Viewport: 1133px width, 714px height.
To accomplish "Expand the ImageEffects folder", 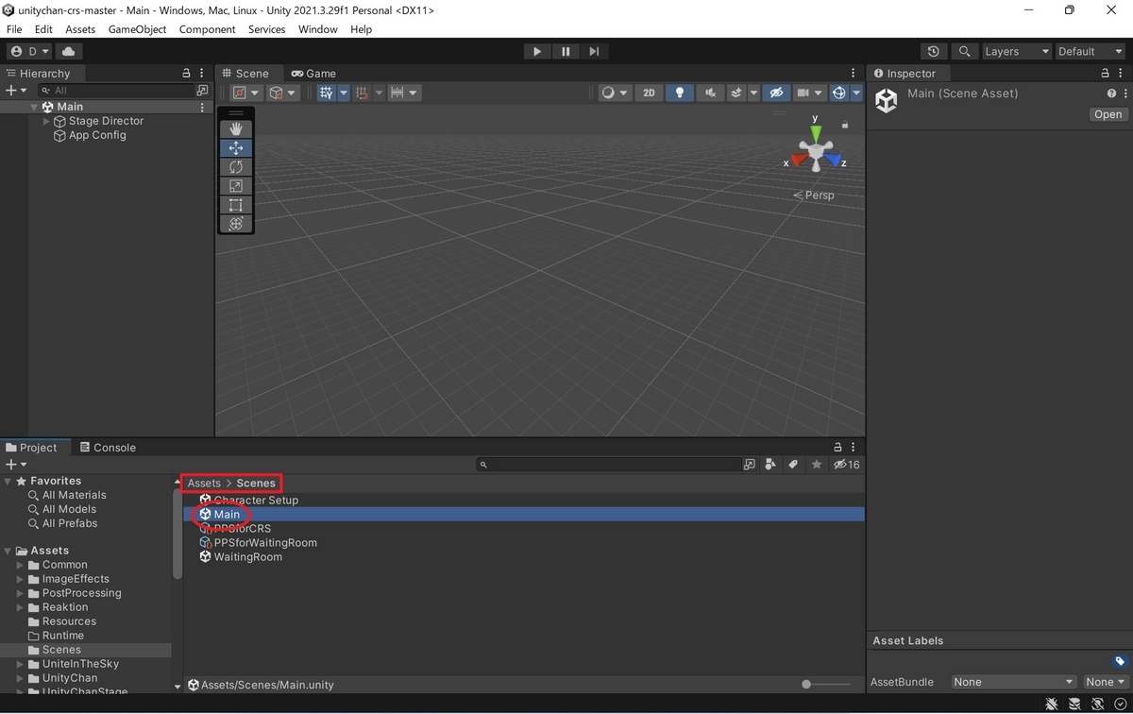I will (x=20, y=579).
